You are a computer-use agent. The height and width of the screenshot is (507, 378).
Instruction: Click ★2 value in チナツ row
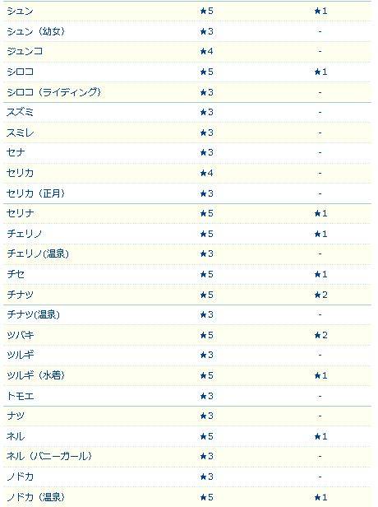point(320,295)
